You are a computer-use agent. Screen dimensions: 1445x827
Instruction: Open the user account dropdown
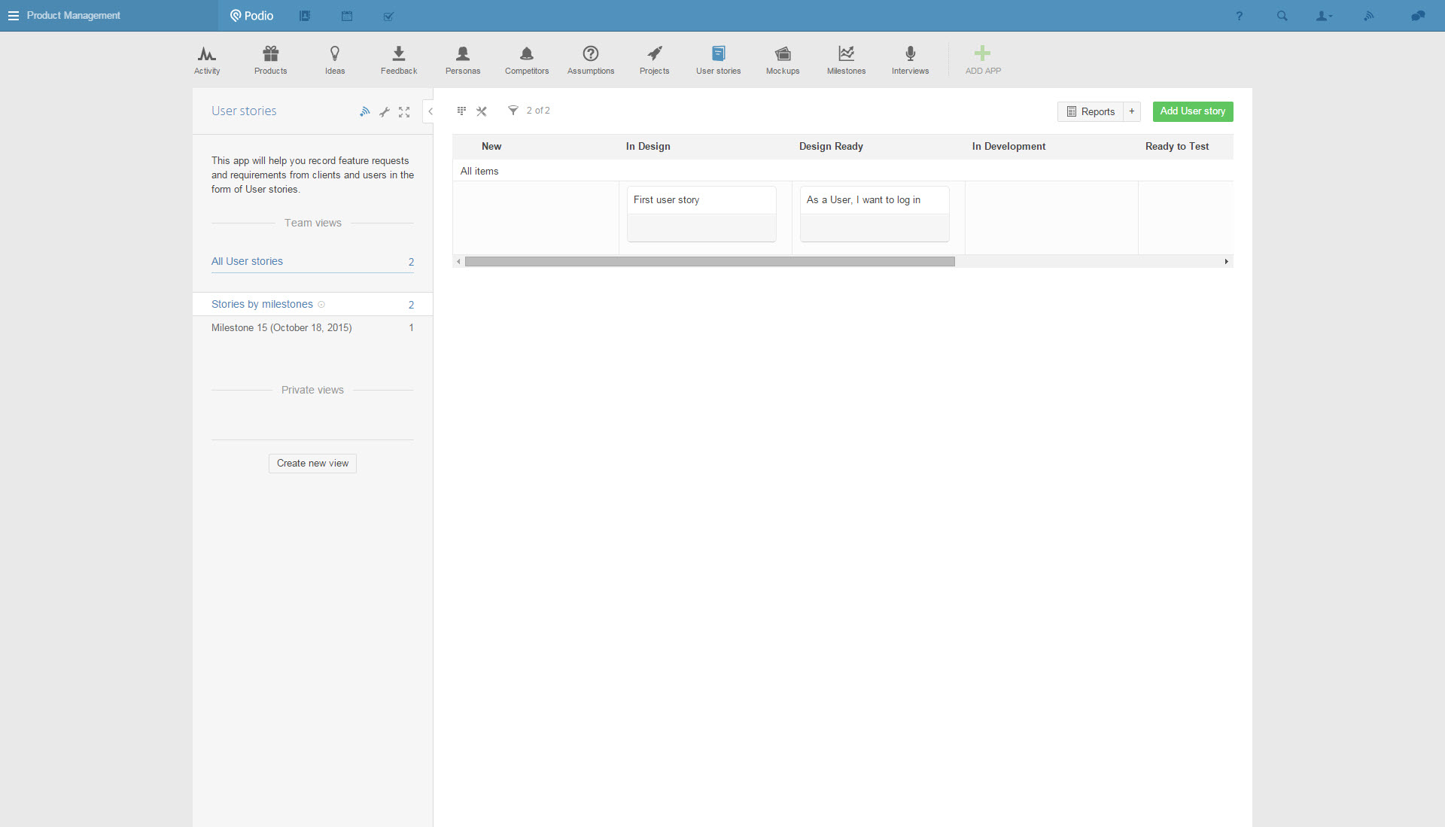click(1324, 16)
